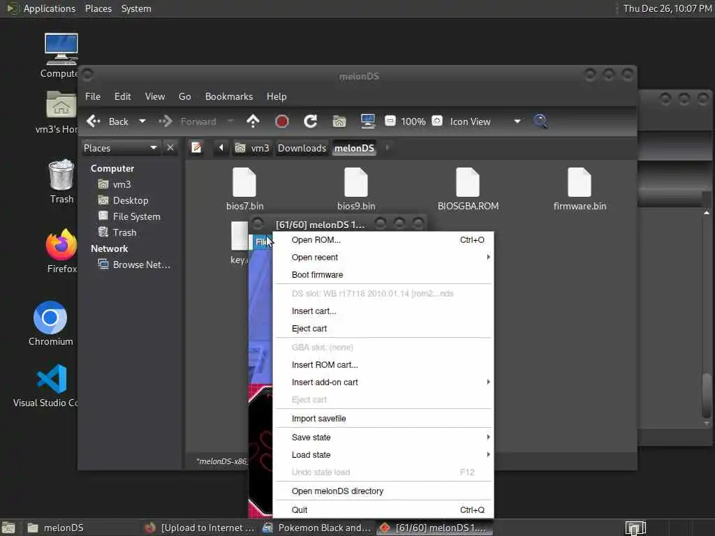Toggle the location edit pencil icon
This screenshot has height=536, width=715.
(x=196, y=148)
